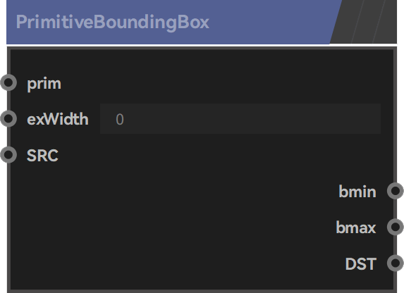This screenshot has width=404, height=293.
Task: Click the 0 value in exWidth field
Action: point(120,119)
